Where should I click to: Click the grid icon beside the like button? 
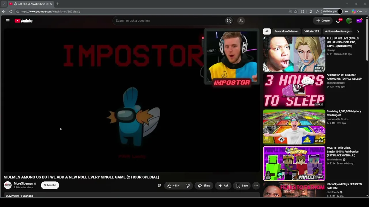pyautogui.click(x=159, y=186)
